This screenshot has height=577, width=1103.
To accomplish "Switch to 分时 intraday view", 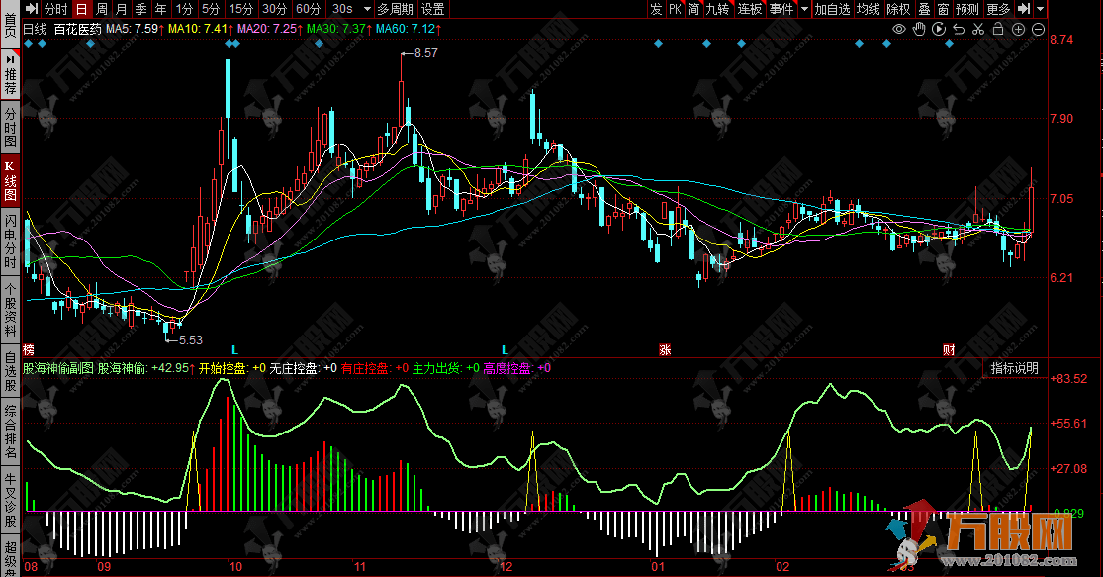I will point(55,9).
